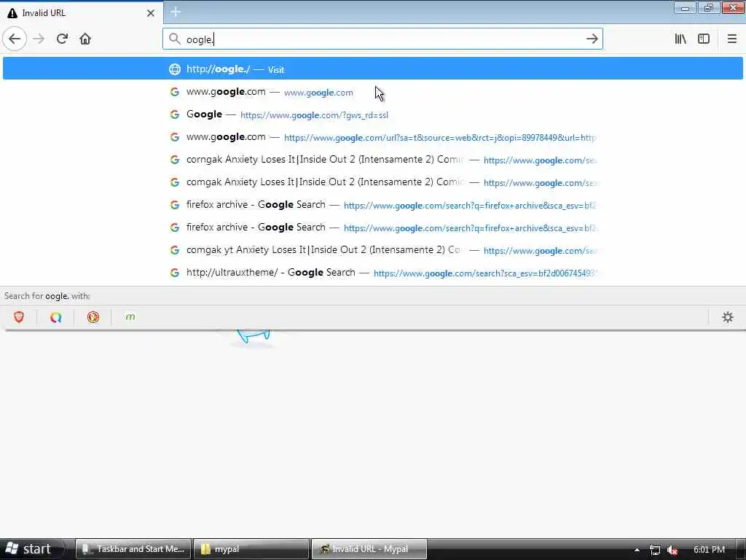Toggle the sidebar panel icon
The height and width of the screenshot is (560, 746).
704,39
